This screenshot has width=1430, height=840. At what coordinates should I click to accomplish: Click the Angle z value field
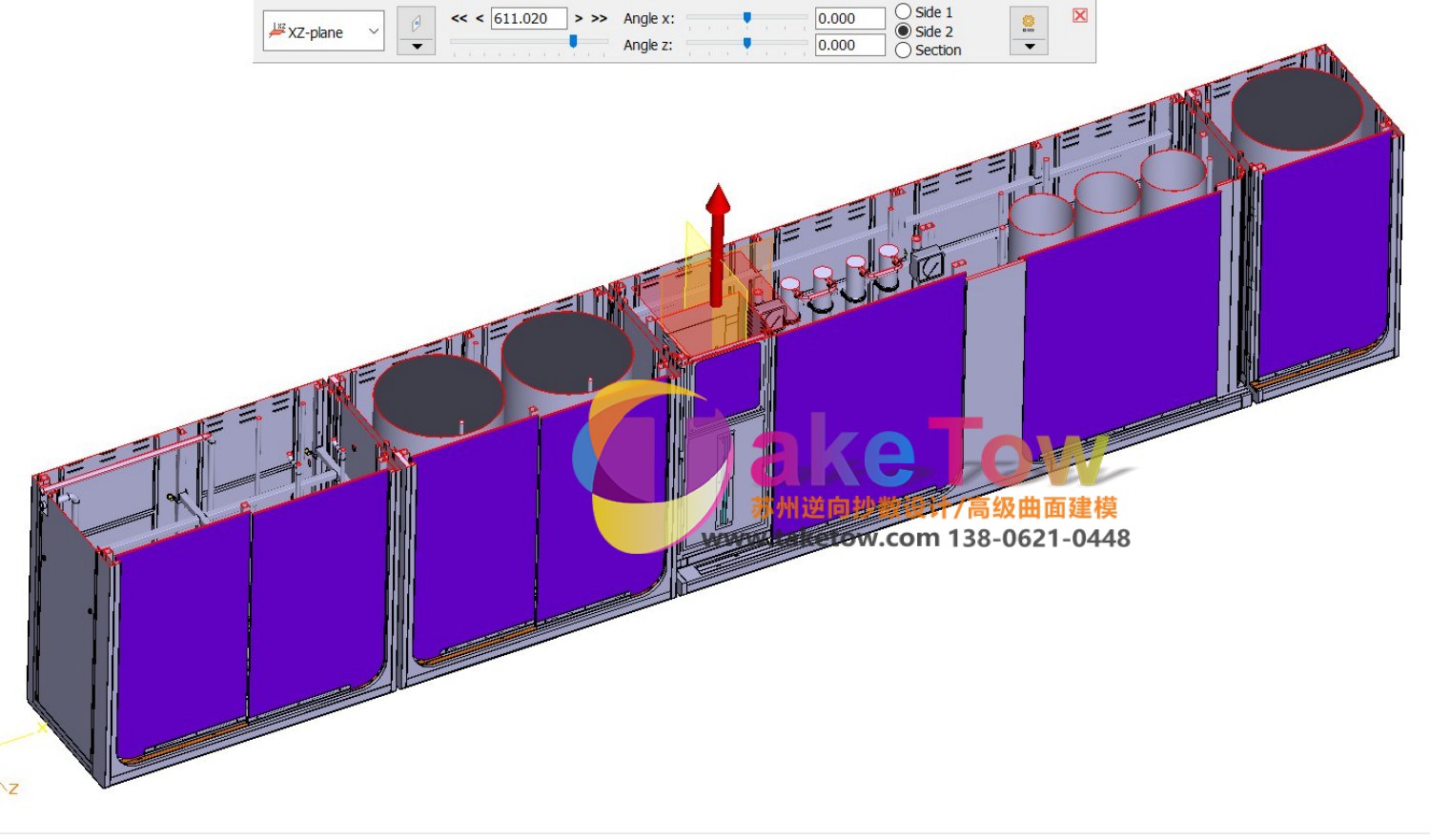(850, 45)
